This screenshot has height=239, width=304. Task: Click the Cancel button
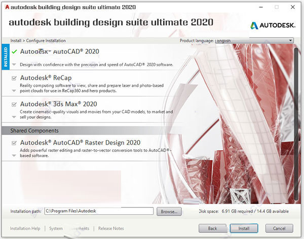(x=279, y=228)
